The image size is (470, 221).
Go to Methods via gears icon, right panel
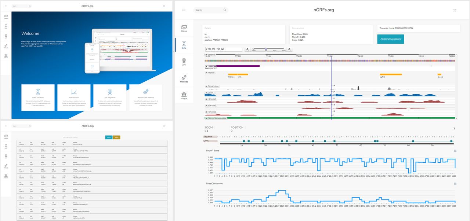184,78
